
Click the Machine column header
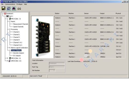pyautogui.click(x=71, y=13)
